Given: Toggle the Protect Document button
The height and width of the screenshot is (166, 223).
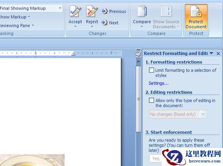Looking at the screenshot, I should point(196,17).
